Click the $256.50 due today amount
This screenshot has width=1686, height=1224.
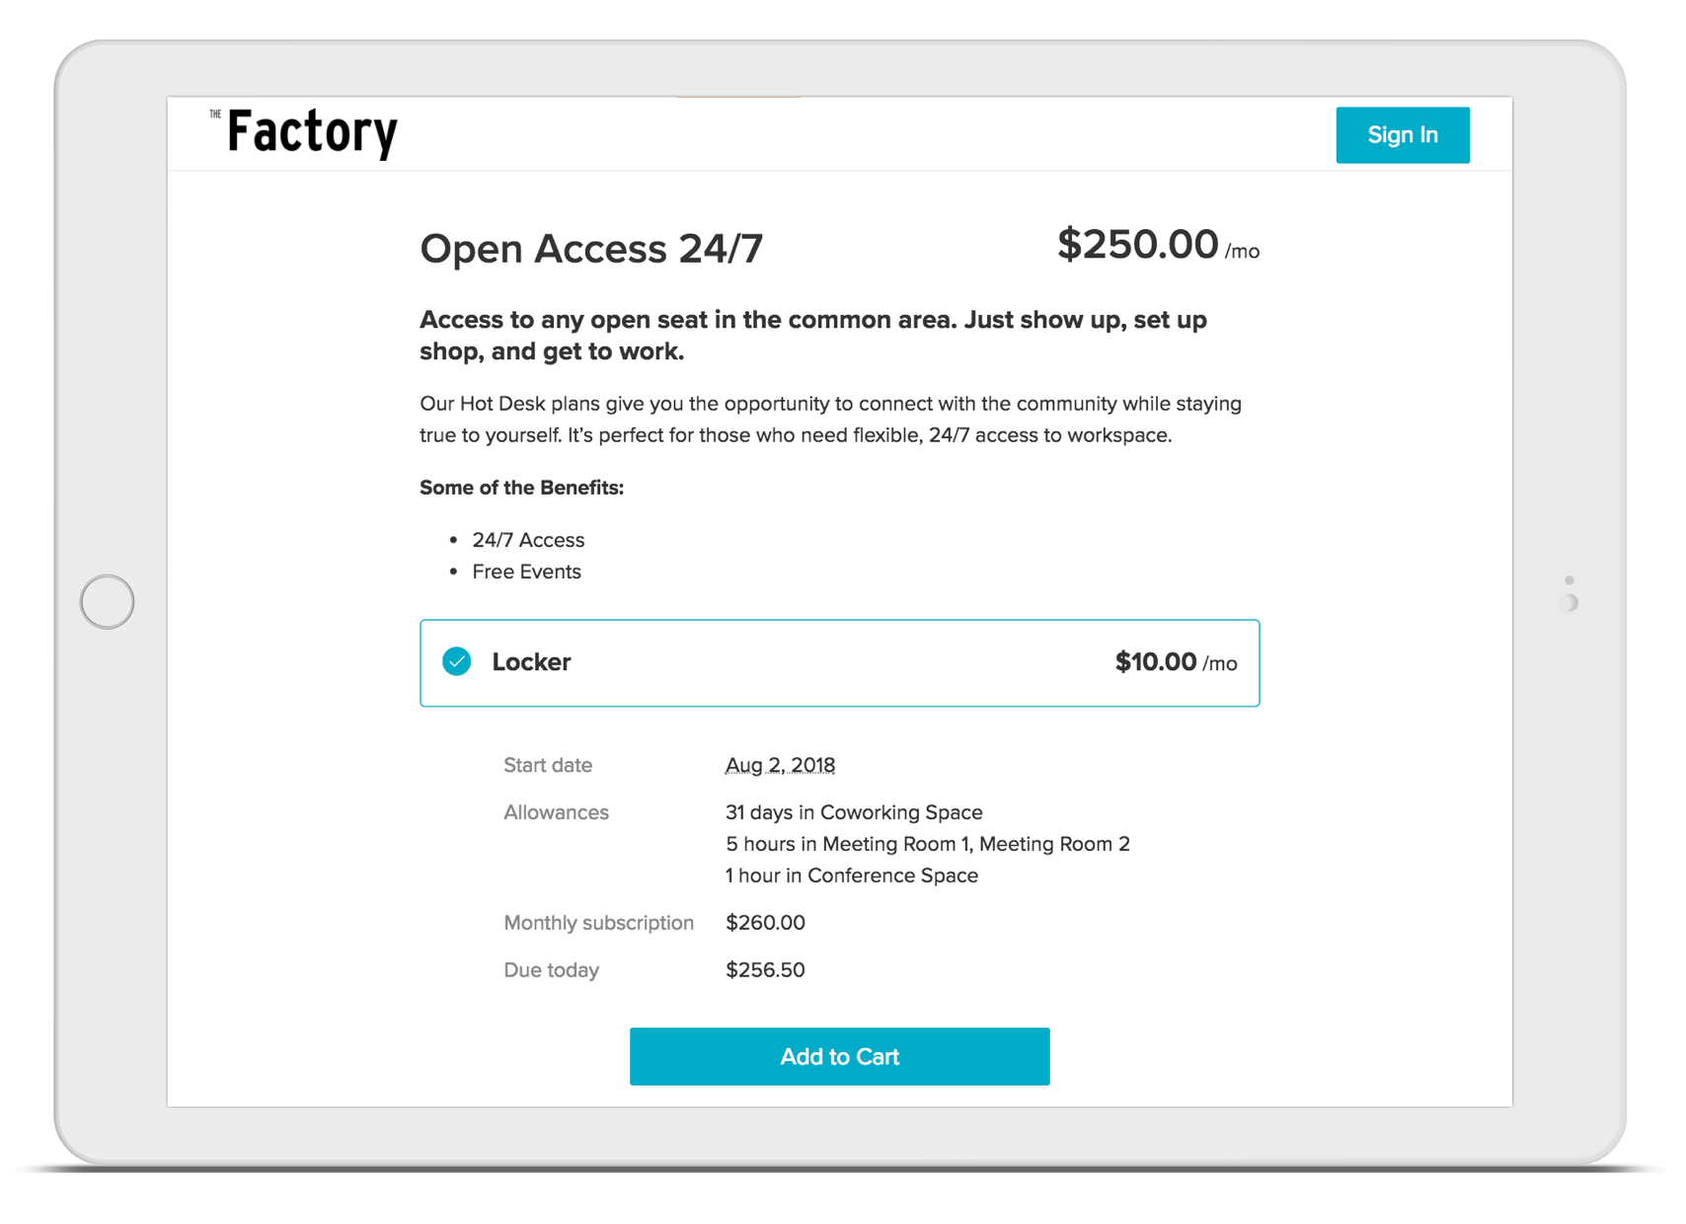[x=765, y=970]
